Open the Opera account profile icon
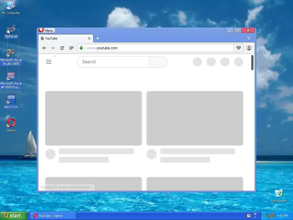293x220 pixels. [x=249, y=48]
